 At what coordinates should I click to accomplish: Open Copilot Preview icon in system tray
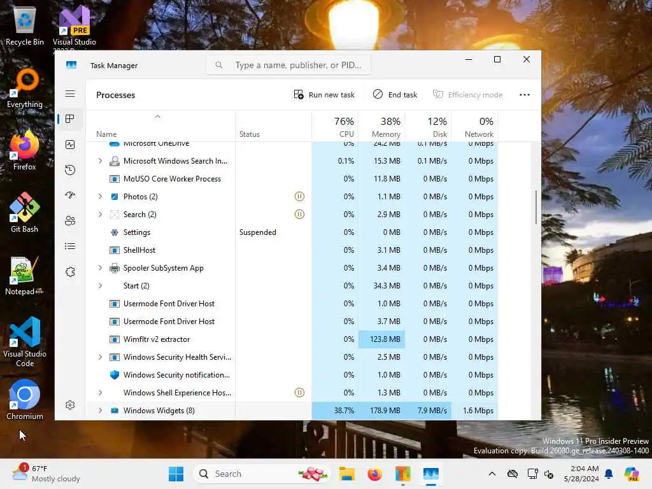632,474
